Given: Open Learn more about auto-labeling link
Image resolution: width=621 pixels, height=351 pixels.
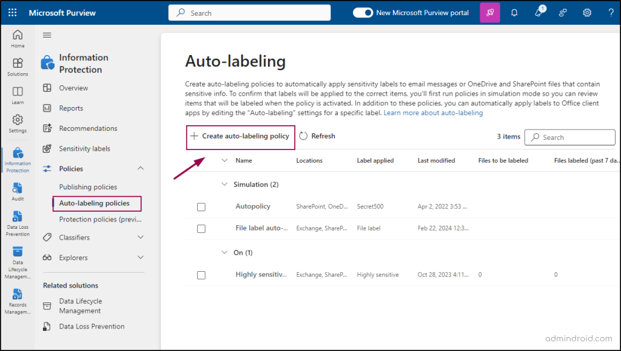Looking at the screenshot, I should (x=433, y=113).
